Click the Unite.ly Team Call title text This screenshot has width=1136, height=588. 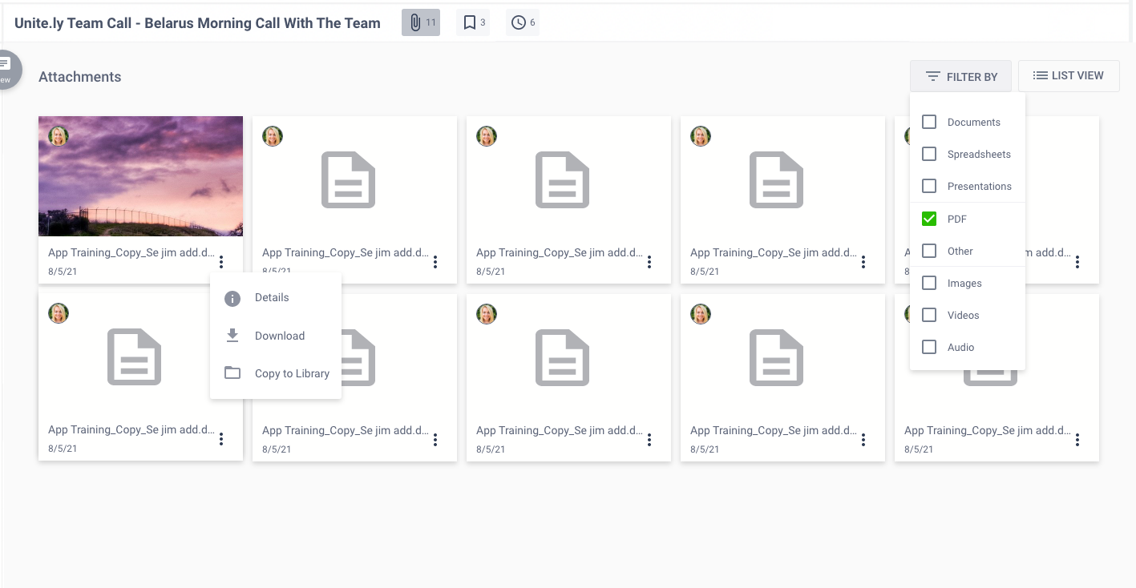[x=197, y=22]
